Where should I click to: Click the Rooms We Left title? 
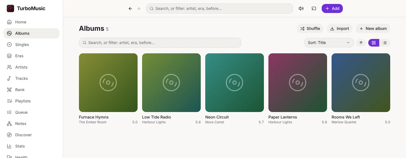point(346,117)
